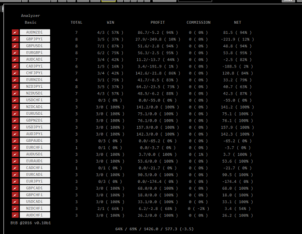The height and width of the screenshot is (234, 302).
Task: Open the red chart icon beside EURUSDi
Action: (x=15, y=113)
